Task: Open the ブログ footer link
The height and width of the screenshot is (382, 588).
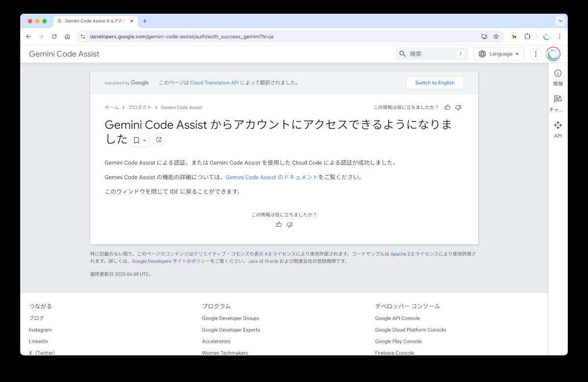Action: coord(36,318)
